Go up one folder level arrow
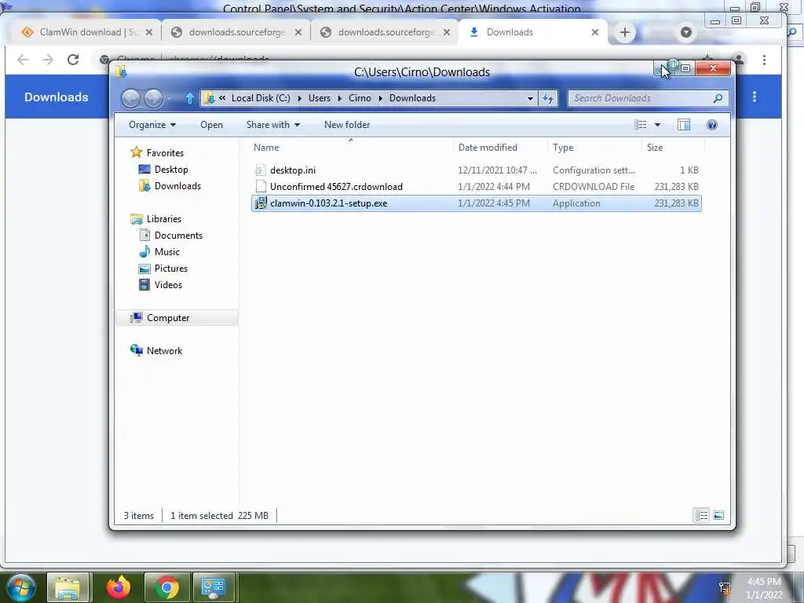The width and height of the screenshot is (804, 603). tap(190, 98)
